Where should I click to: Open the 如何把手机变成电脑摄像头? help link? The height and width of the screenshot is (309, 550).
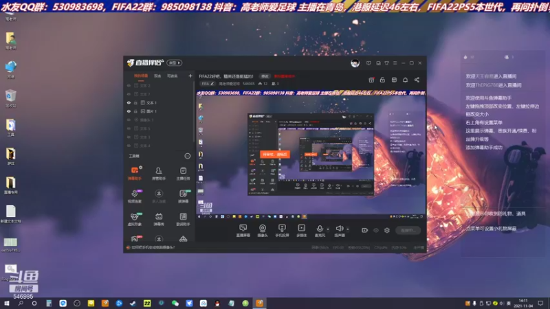tap(153, 247)
